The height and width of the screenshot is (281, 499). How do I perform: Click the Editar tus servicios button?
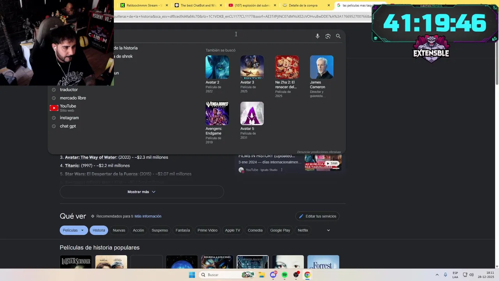pyautogui.click(x=317, y=216)
